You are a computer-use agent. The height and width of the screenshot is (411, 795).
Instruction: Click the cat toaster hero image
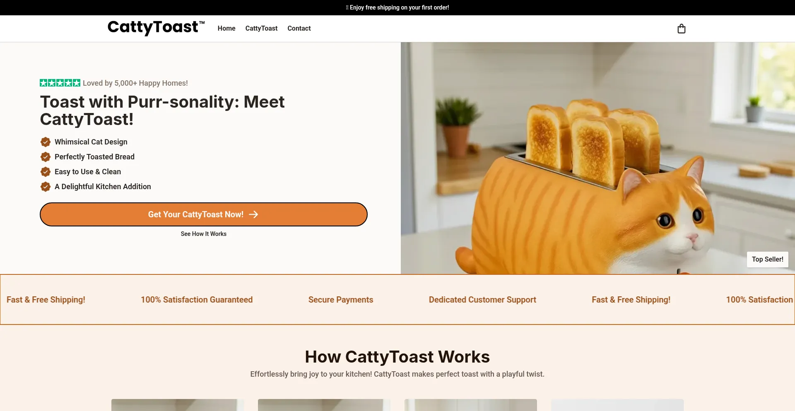[598, 158]
